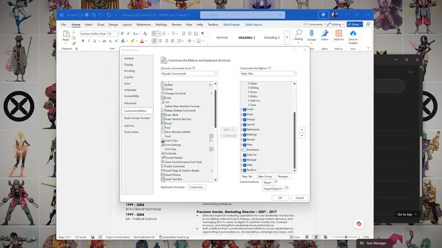
Task: Click the Paste icon in the ribbon
Action: 66,34
